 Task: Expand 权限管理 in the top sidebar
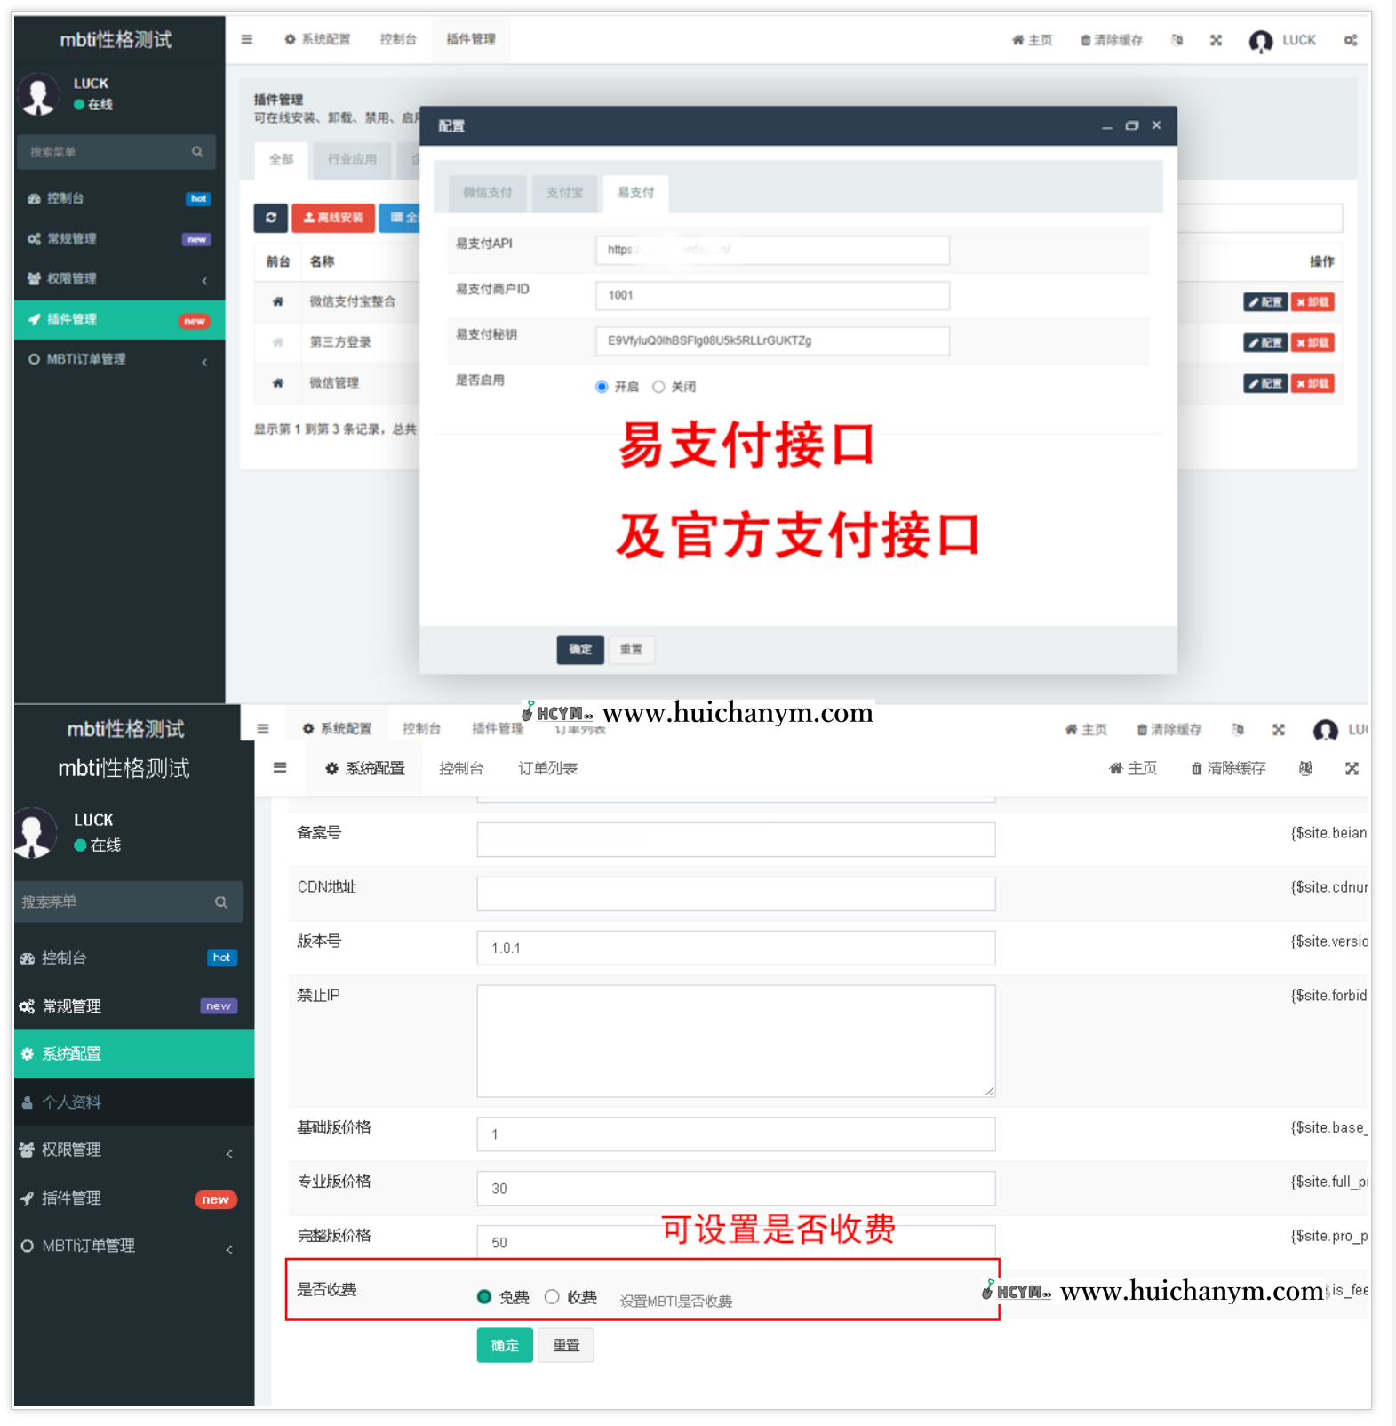point(116,279)
